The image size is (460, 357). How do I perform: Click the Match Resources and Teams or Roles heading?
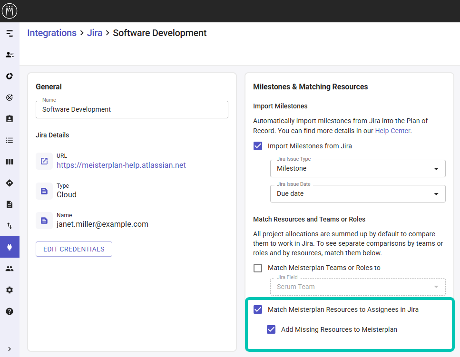pyautogui.click(x=309, y=219)
